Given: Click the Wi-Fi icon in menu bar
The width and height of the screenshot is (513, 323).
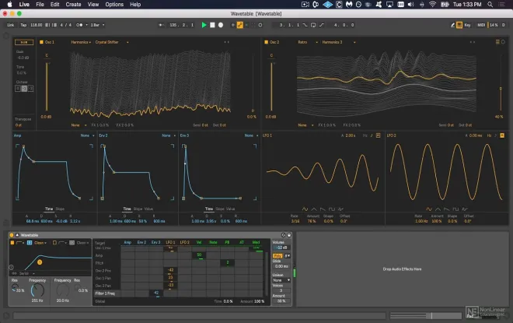Looking at the screenshot, I should 432,4.
